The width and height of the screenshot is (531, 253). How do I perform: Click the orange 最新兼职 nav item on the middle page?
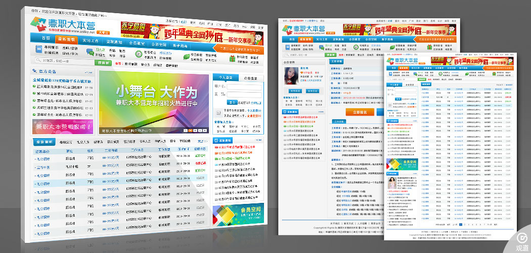306,39
